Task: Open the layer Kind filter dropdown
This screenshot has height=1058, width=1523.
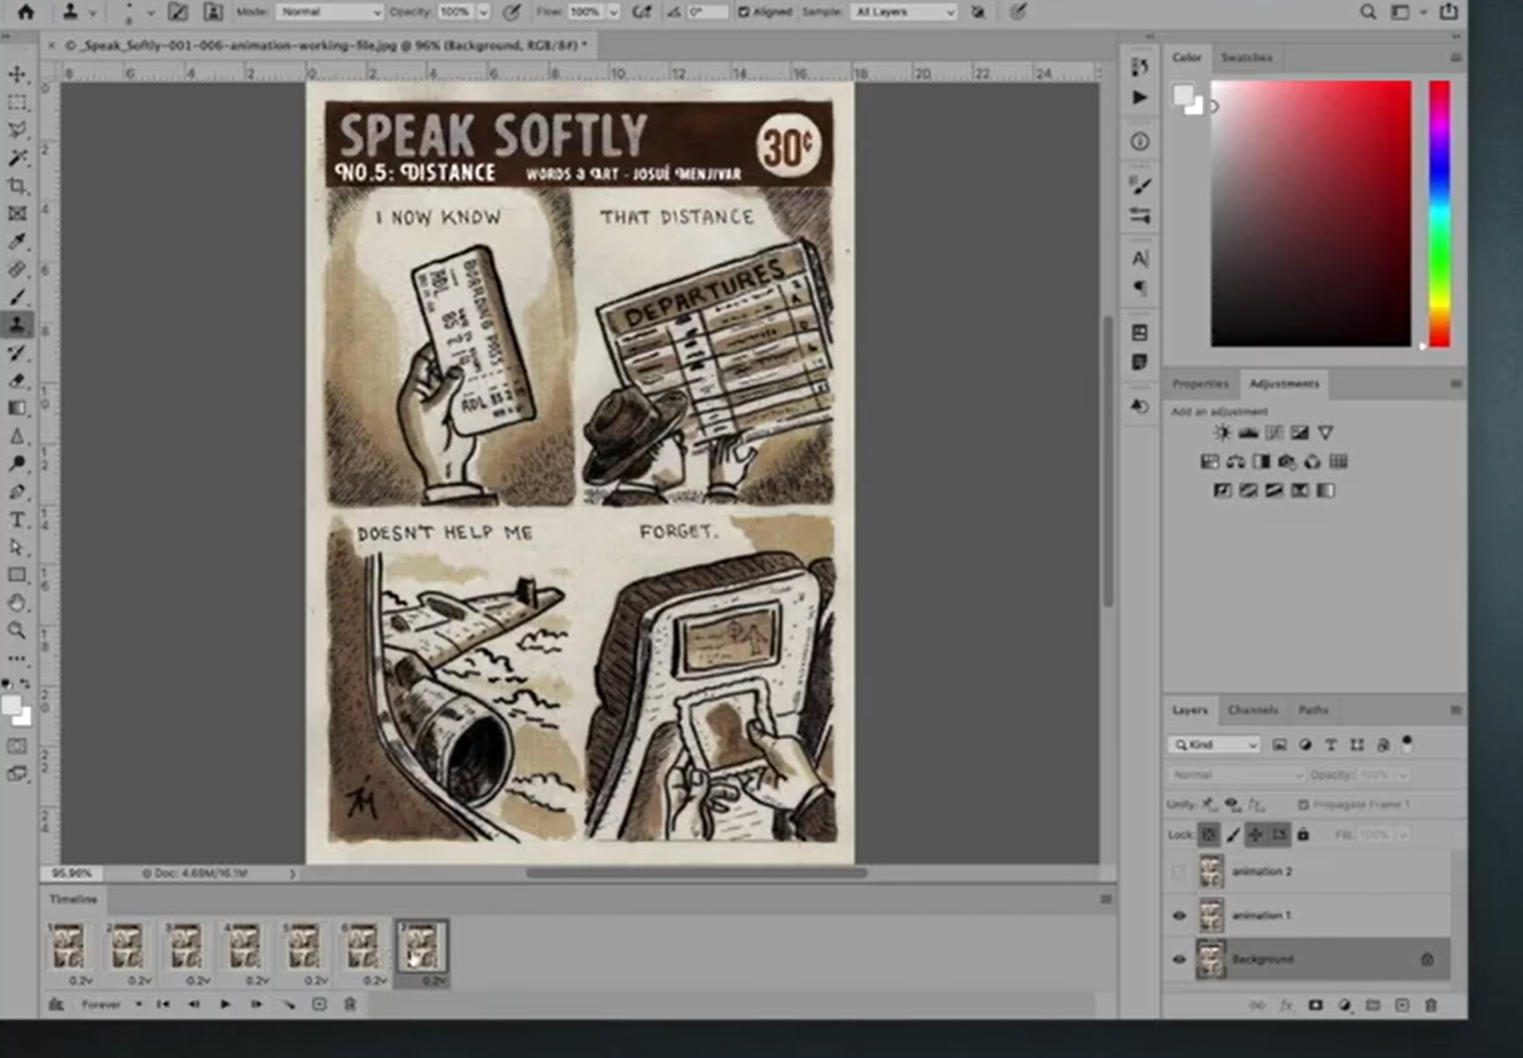Action: 1214,745
